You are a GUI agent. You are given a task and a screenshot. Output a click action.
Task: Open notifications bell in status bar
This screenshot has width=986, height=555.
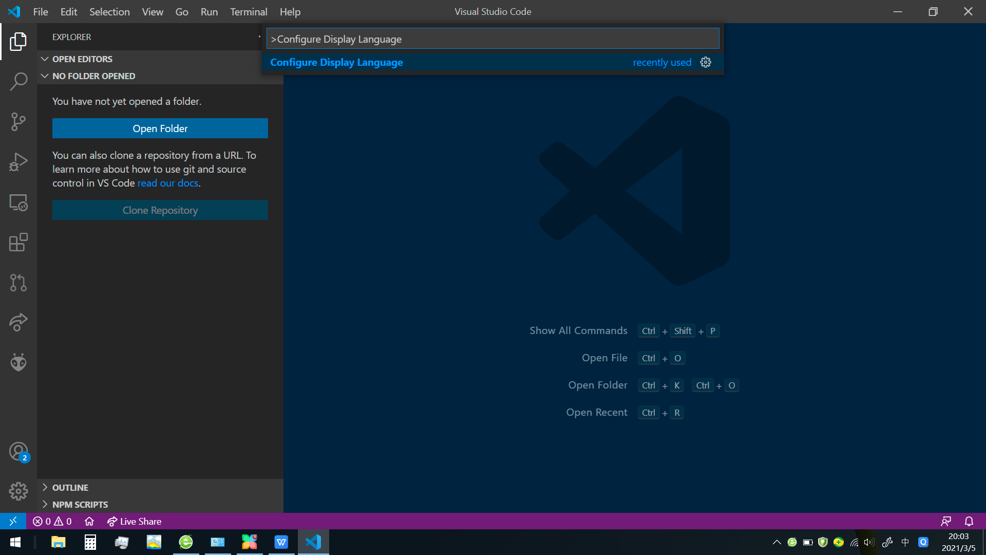pyautogui.click(x=969, y=521)
